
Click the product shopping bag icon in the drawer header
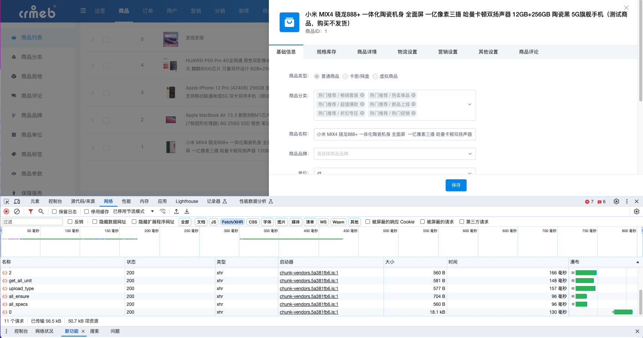click(x=289, y=22)
